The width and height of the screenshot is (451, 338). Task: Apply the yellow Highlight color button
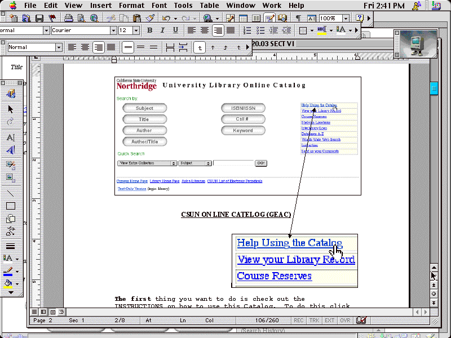point(322,30)
